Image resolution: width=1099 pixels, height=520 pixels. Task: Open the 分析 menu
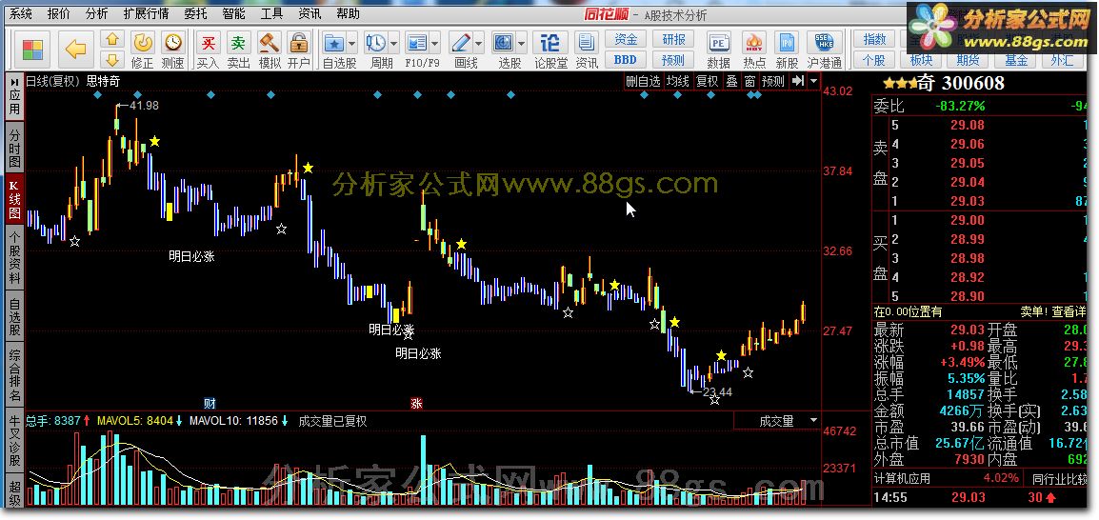point(97,13)
